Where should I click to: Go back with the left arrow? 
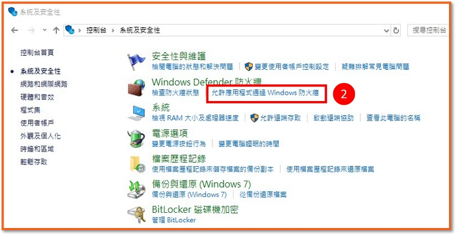tap(15, 30)
